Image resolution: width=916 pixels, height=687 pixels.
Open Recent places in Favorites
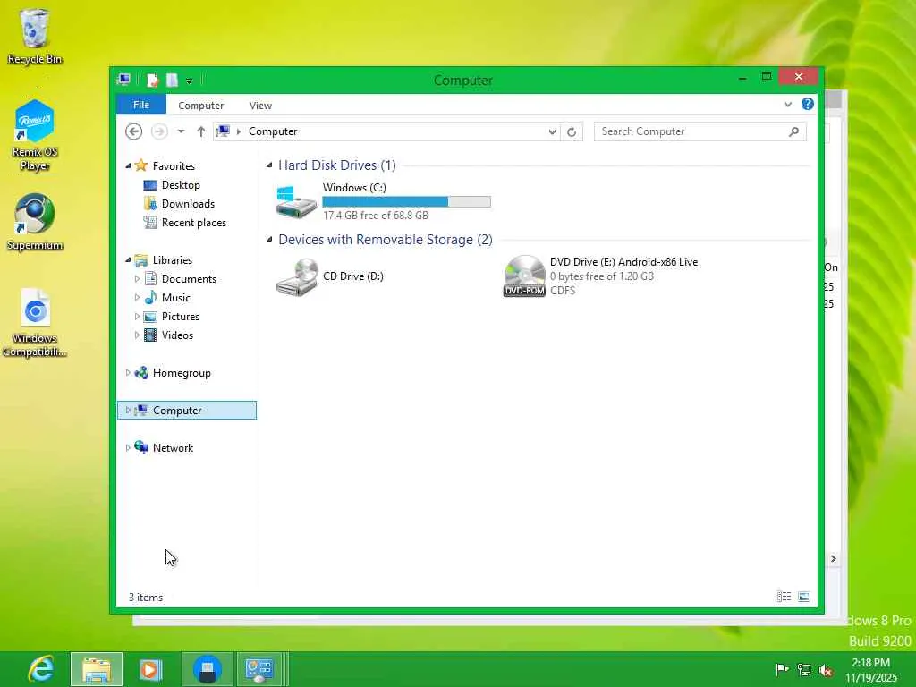[x=193, y=223]
